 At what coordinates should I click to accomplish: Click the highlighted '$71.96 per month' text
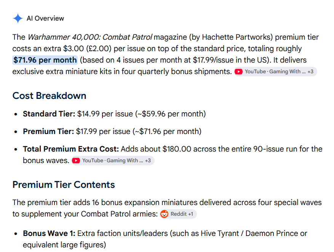45,60
